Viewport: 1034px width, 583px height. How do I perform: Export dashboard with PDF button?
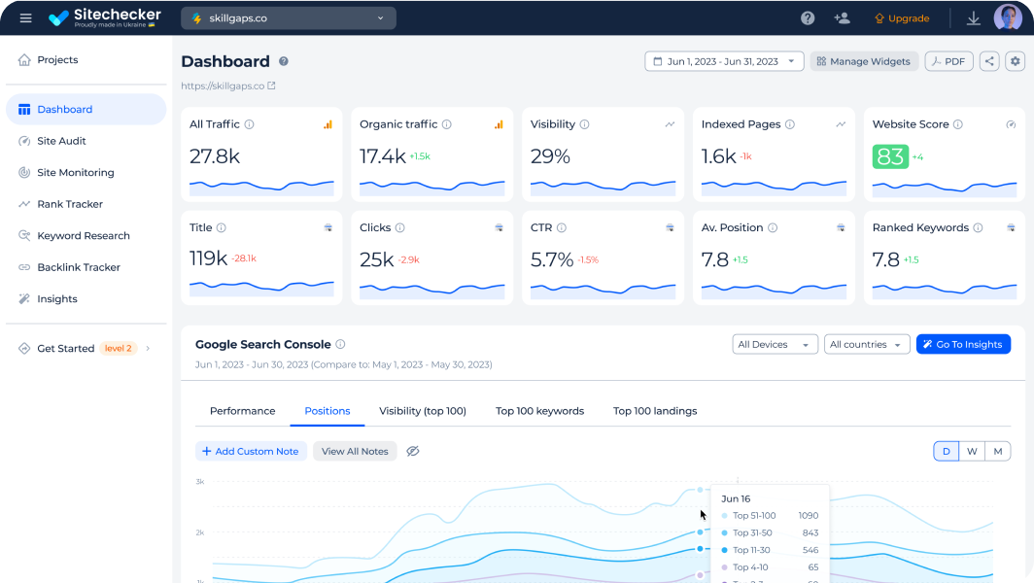coord(948,61)
